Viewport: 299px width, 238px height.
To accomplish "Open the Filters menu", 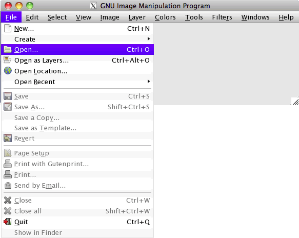I will pos(222,17).
